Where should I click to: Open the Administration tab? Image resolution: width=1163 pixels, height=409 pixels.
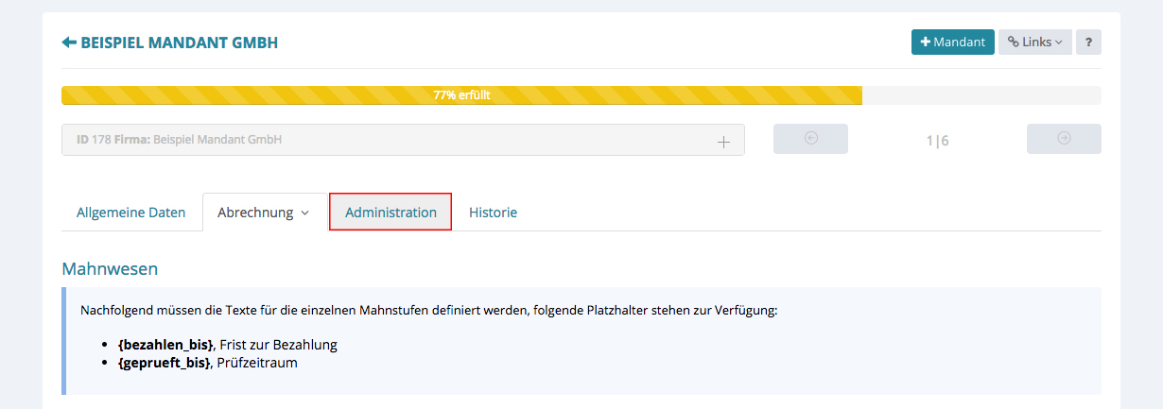[x=391, y=213]
